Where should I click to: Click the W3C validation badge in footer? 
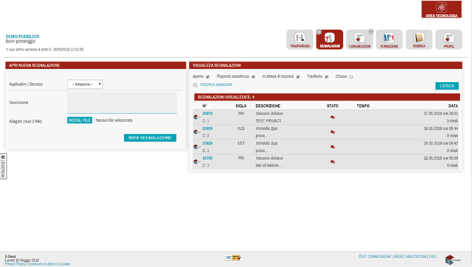[x=233, y=257]
